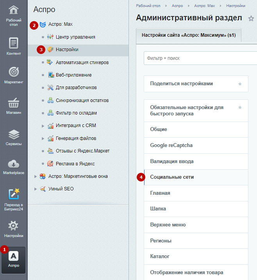Select the Аспро: Max tree label

coord(61,24)
